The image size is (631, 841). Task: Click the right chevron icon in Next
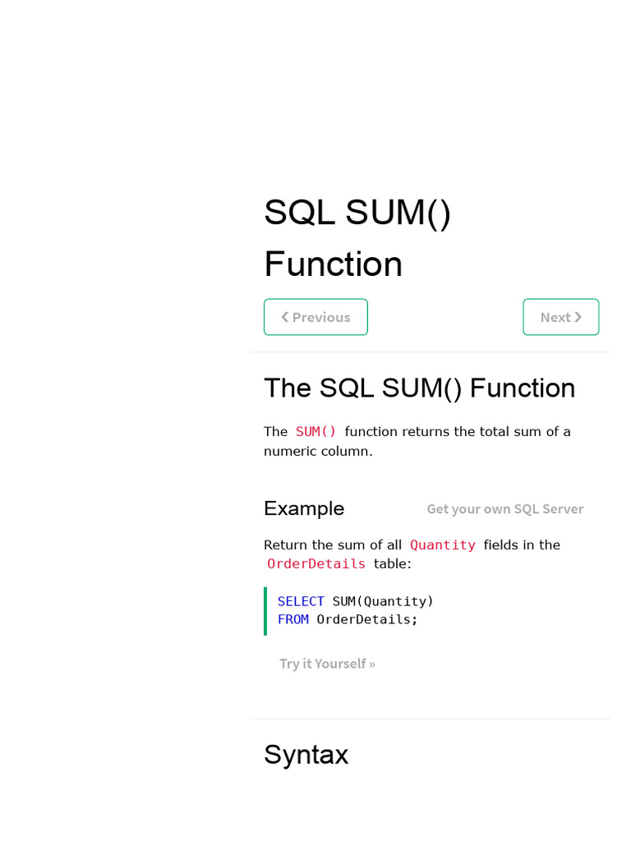coord(578,317)
